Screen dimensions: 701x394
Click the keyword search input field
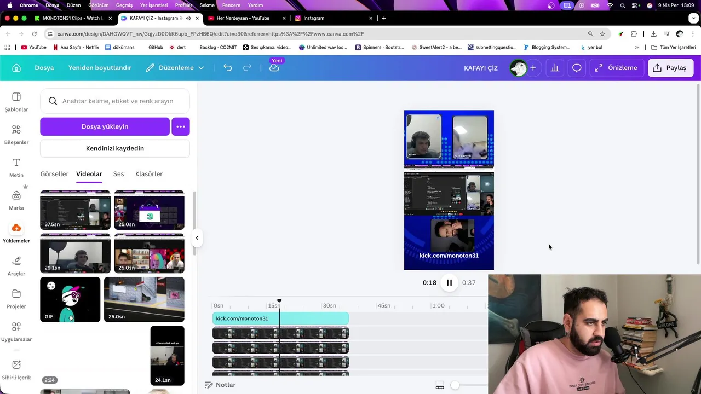pyautogui.click(x=115, y=101)
